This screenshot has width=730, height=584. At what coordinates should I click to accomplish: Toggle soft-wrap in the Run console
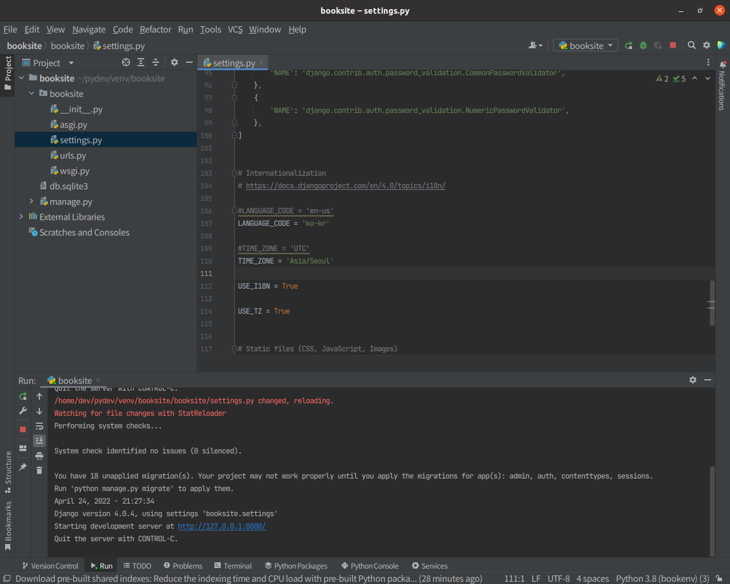coord(39,426)
